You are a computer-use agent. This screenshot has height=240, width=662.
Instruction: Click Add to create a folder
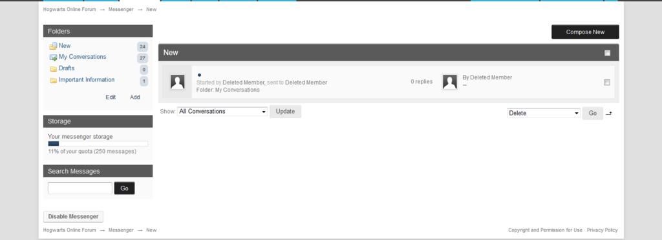tap(134, 97)
